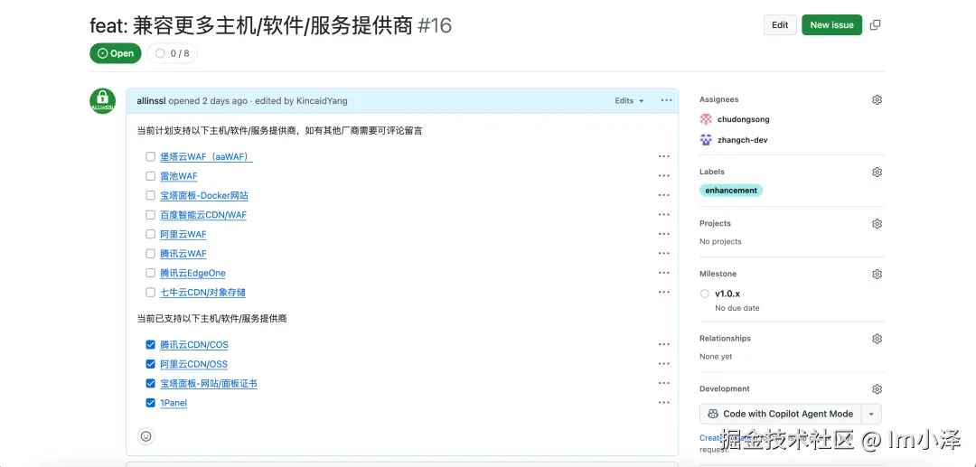Click the New issue button
Screen dimensions: 976x467
(831, 25)
